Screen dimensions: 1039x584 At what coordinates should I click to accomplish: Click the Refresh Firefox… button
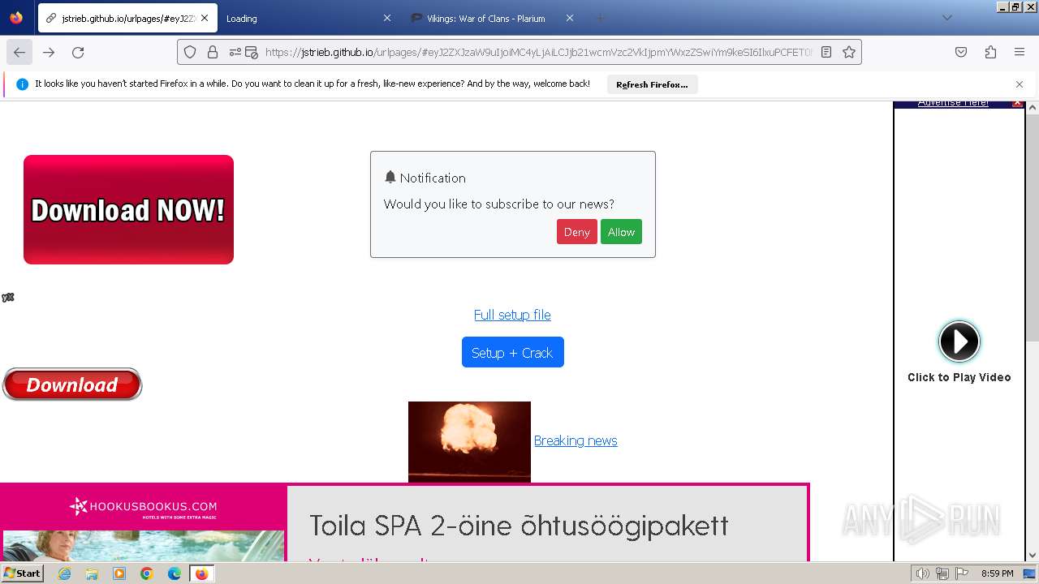pos(652,84)
